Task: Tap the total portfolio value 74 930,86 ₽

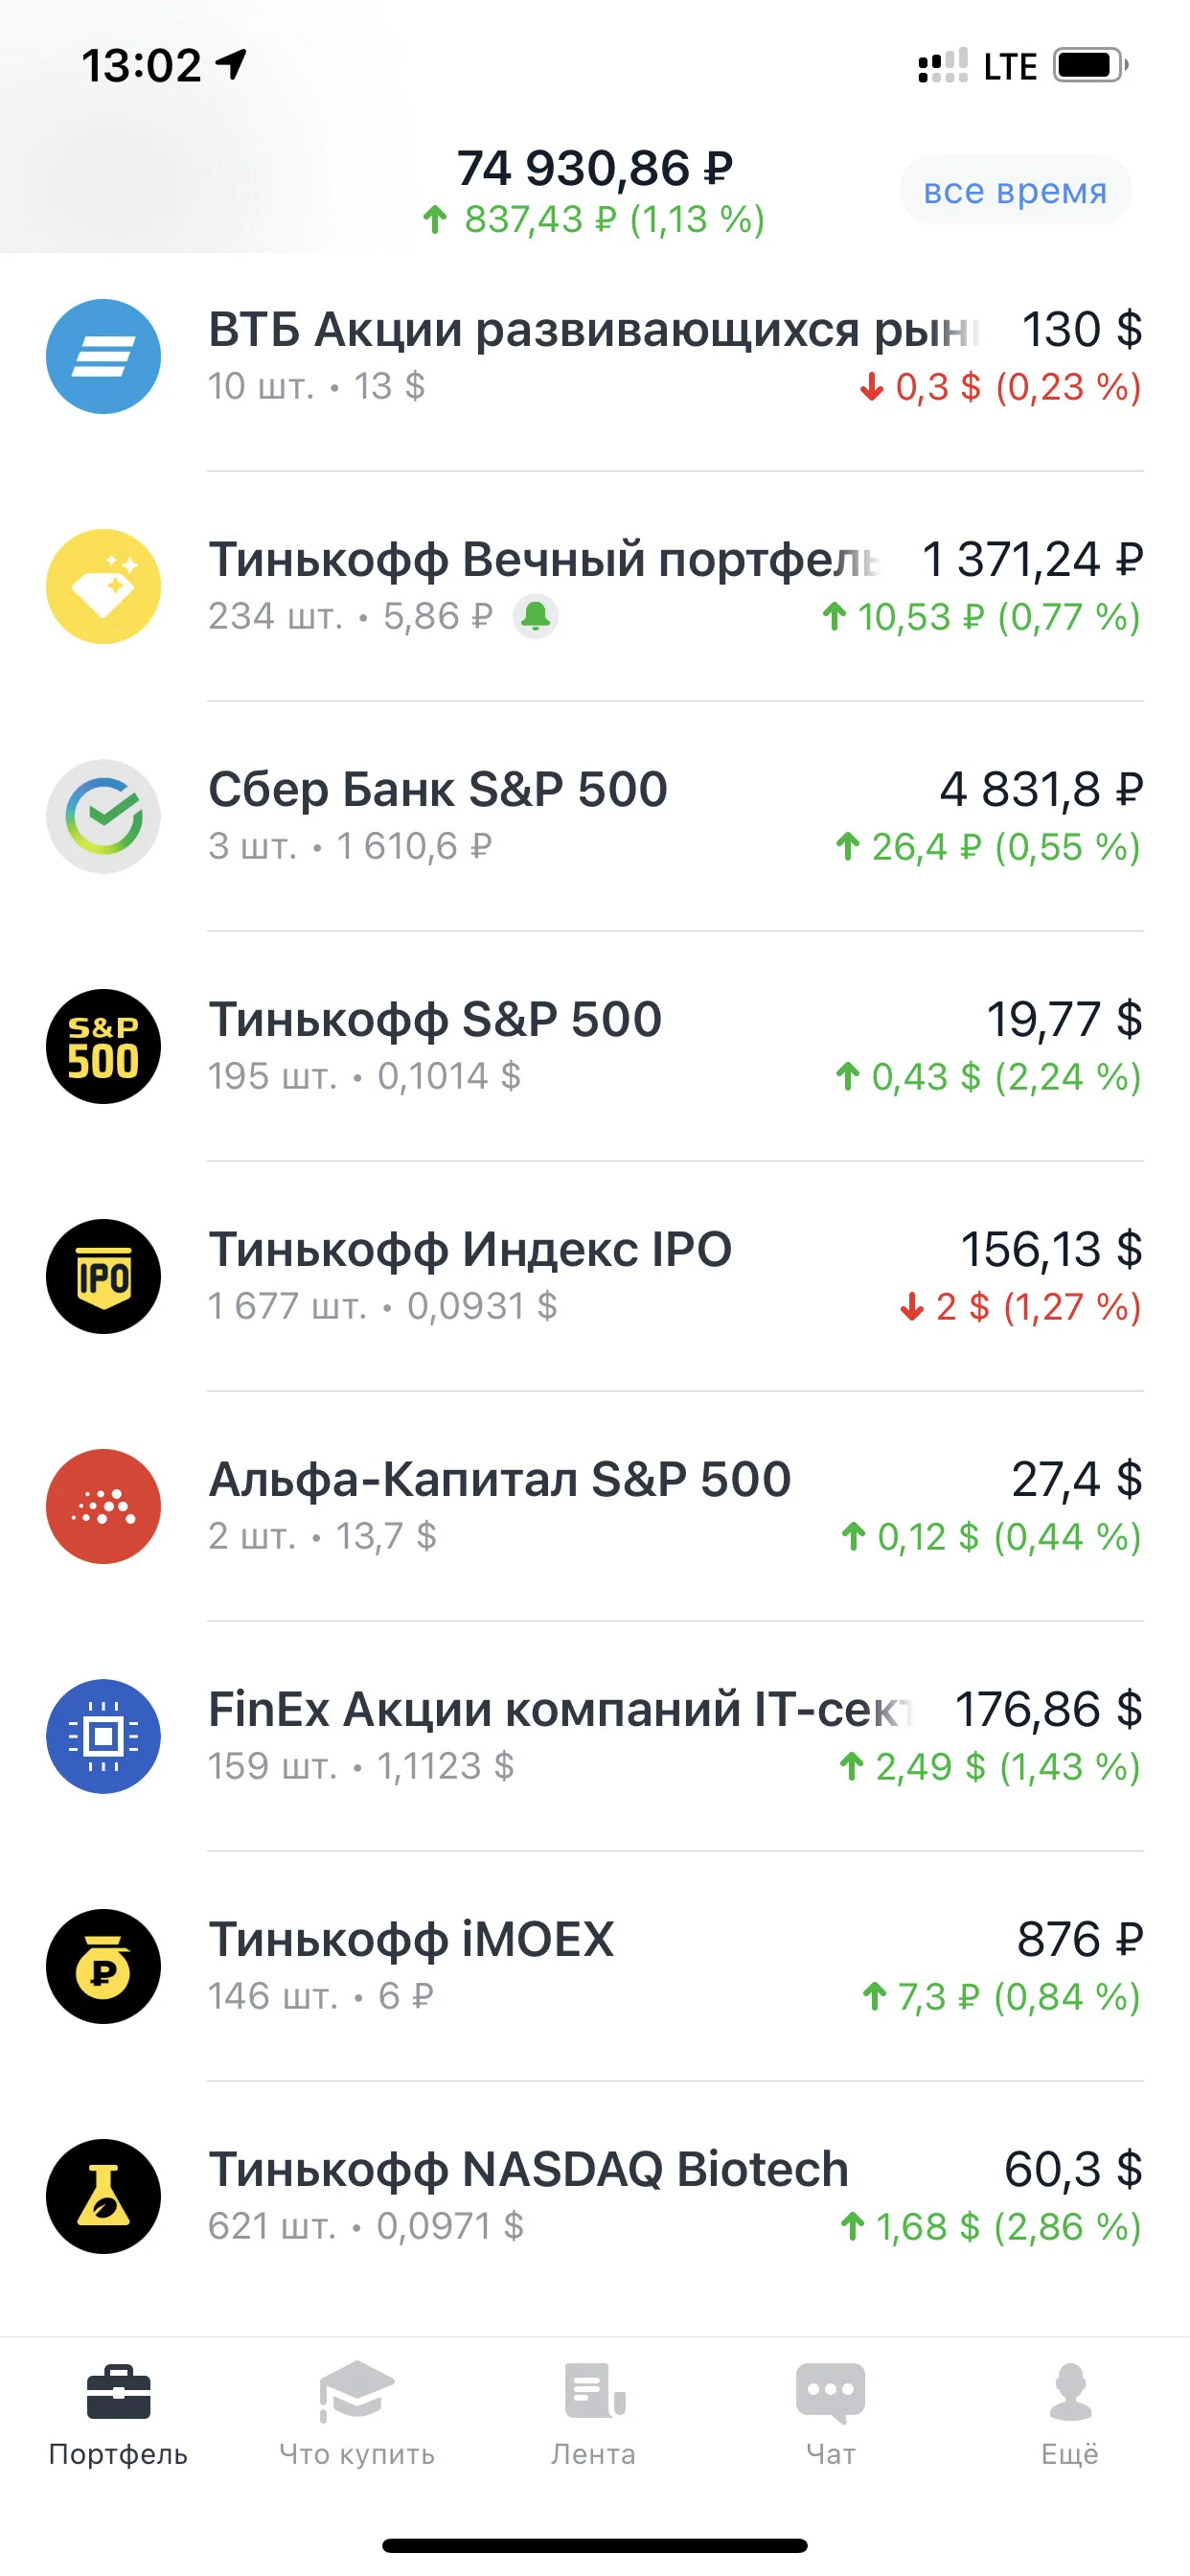Action: 595,168
